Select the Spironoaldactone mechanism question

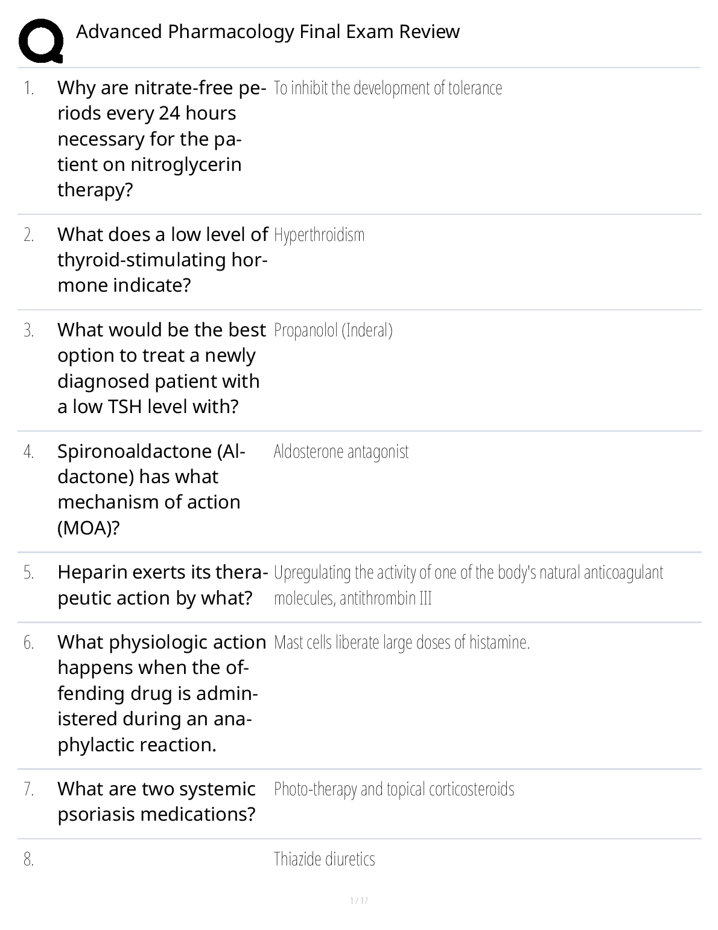pyautogui.click(x=151, y=489)
